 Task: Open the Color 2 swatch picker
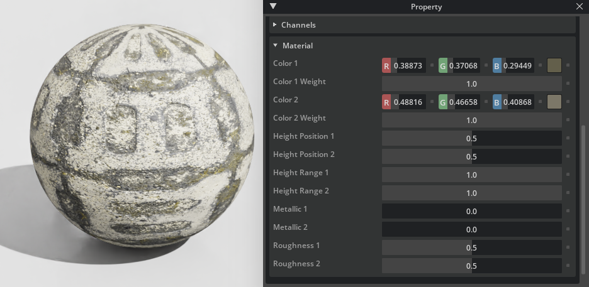click(554, 102)
